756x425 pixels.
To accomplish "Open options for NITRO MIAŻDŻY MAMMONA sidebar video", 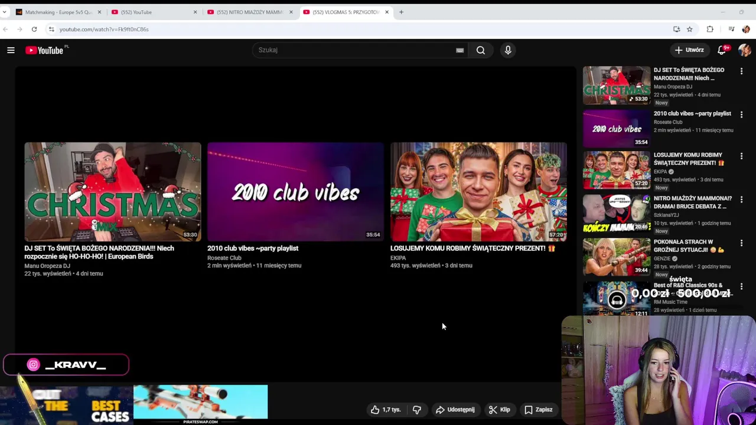I will (741, 200).
